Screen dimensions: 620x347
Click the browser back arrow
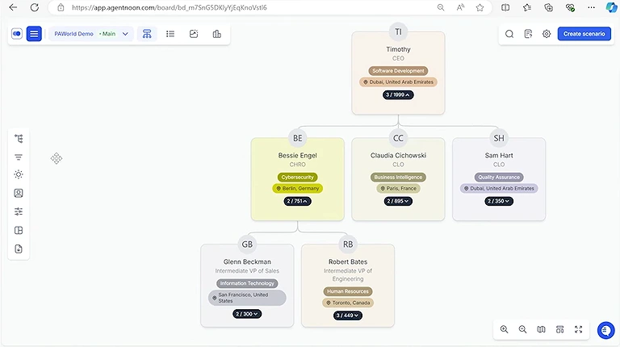point(13,7)
